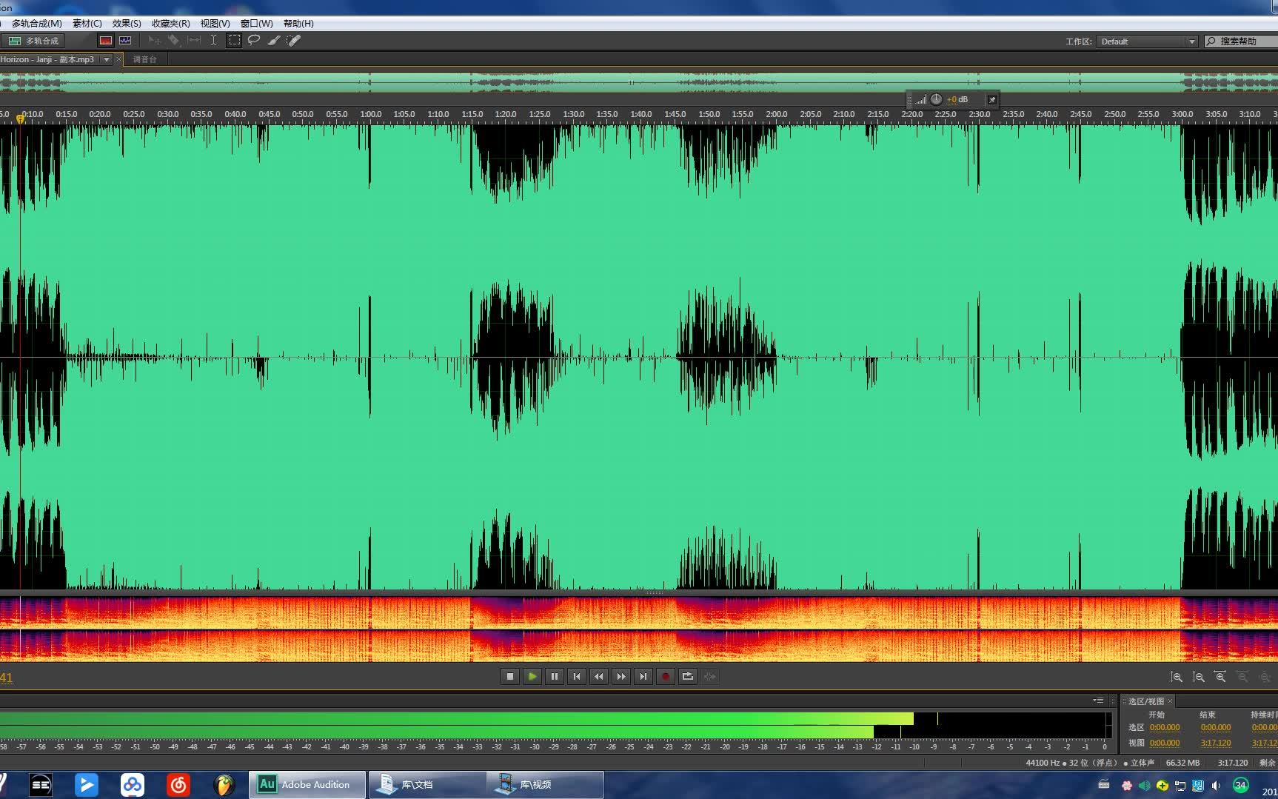Switch to 多轨合成 multitrack view

(33, 41)
